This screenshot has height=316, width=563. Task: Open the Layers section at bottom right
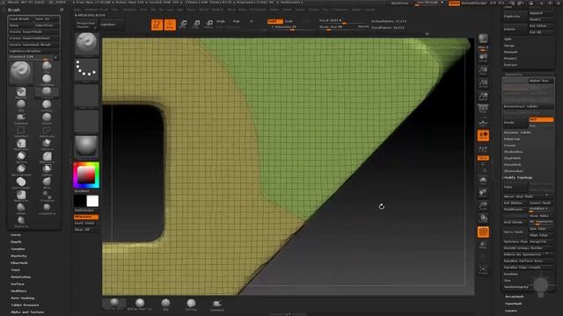511,311
